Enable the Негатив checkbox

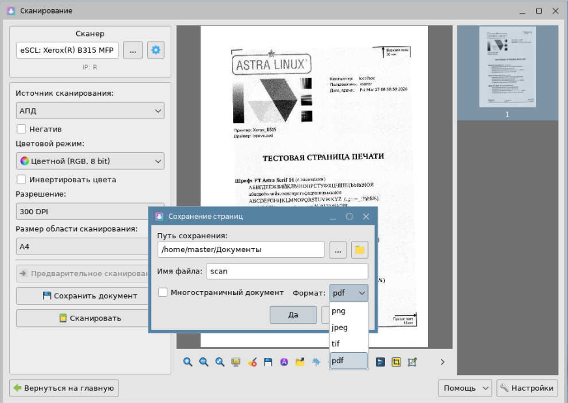tap(21, 129)
